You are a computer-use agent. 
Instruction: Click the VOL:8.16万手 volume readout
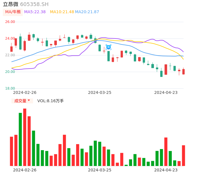51,101
